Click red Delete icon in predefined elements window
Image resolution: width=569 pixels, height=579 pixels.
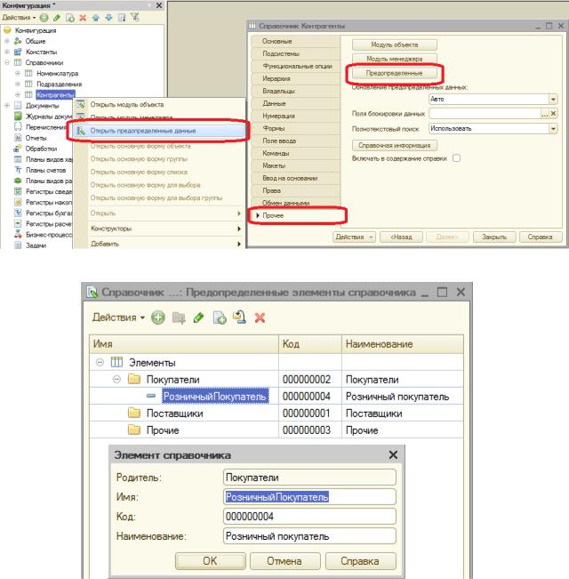260,318
